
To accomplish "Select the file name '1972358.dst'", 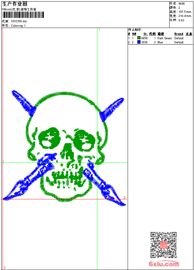I will (19, 21).
